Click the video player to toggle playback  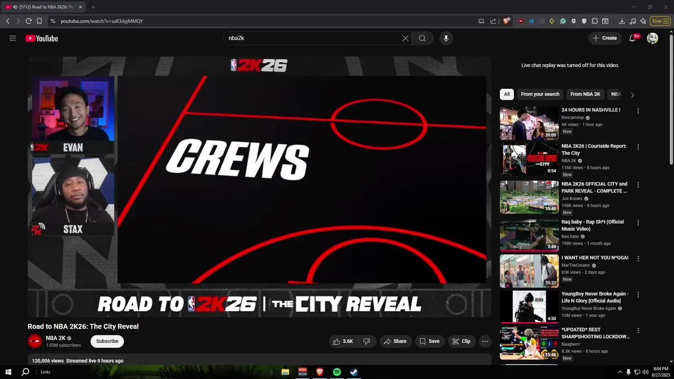tap(260, 187)
